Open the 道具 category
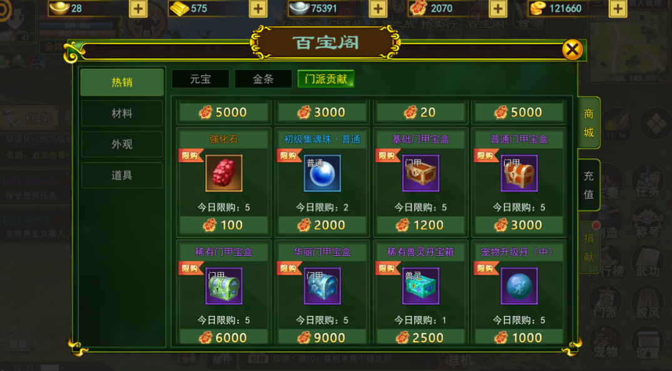 click(x=122, y=175)
